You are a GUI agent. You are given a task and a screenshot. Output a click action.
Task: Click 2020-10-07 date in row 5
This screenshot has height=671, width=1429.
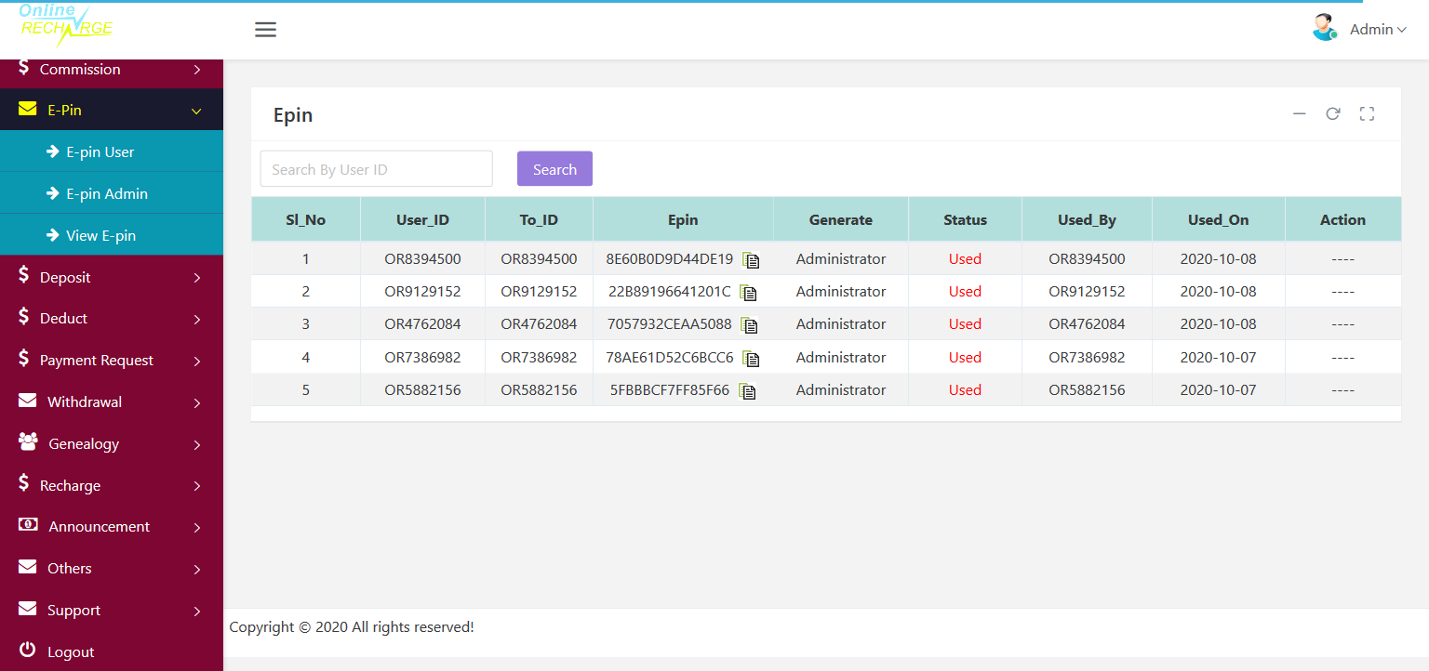click(x=1218, y=389)
